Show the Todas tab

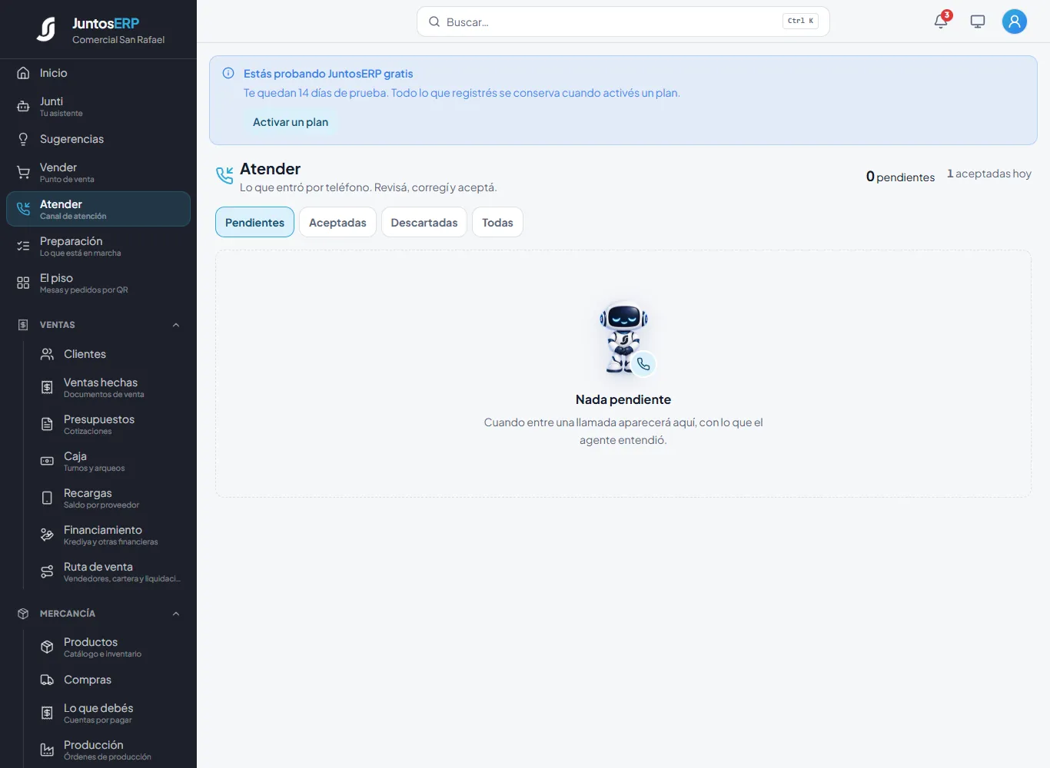pyautogui.click(x=497, y=222)
